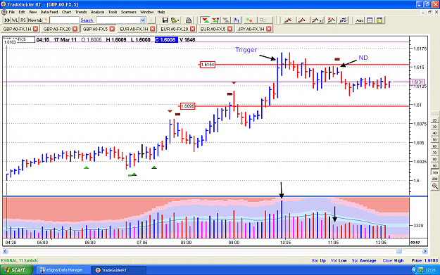Select the first trend line drawing tool
The image size is (440, 275).
288,20
